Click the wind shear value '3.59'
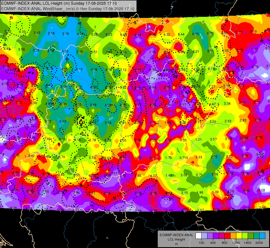This screenshot has width=270, height=248. click(x=22, y=50)
